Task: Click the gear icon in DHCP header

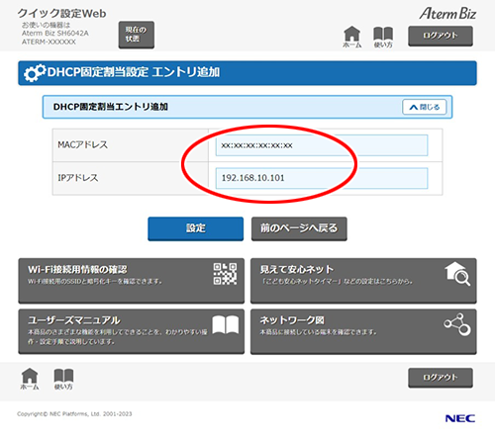Action: (x=35, y=73)
